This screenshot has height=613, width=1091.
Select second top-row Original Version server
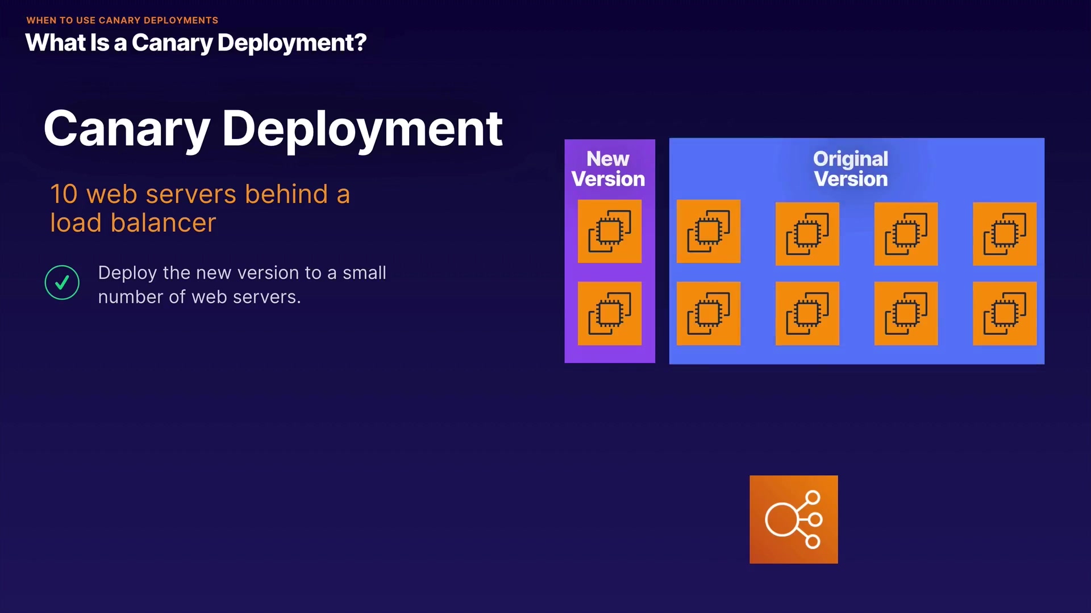click(807, 233)
